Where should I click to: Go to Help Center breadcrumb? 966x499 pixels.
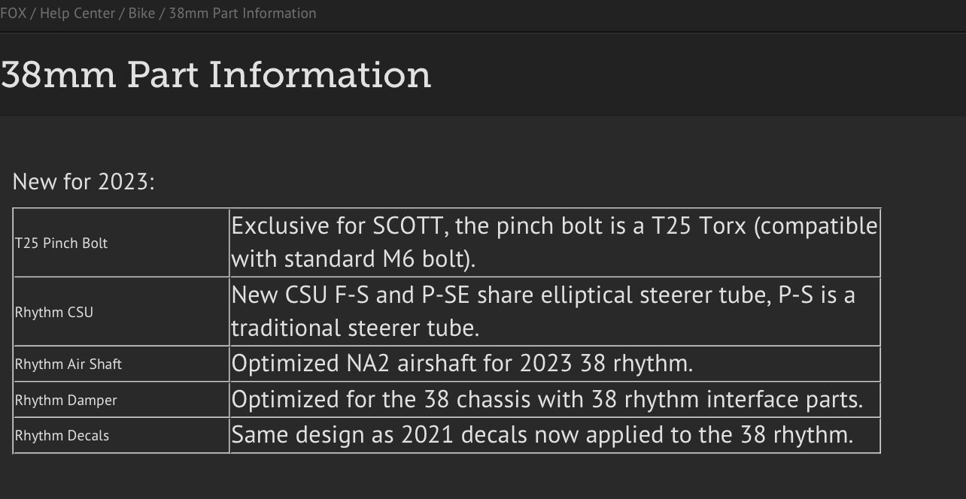point(77,14)
